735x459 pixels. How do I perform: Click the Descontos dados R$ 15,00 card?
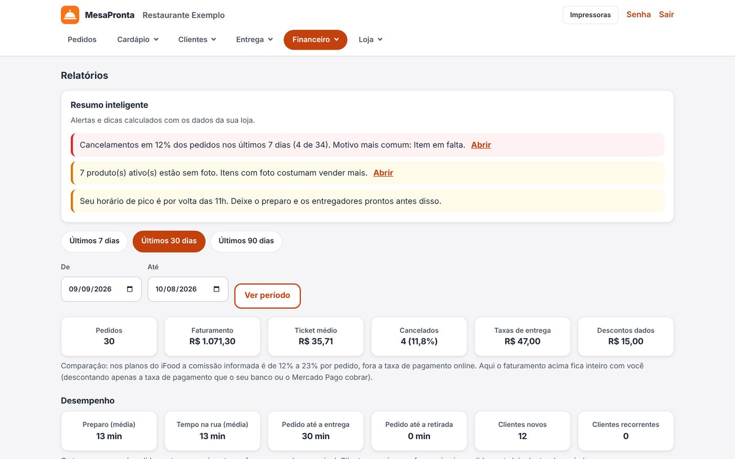point(626,336)
